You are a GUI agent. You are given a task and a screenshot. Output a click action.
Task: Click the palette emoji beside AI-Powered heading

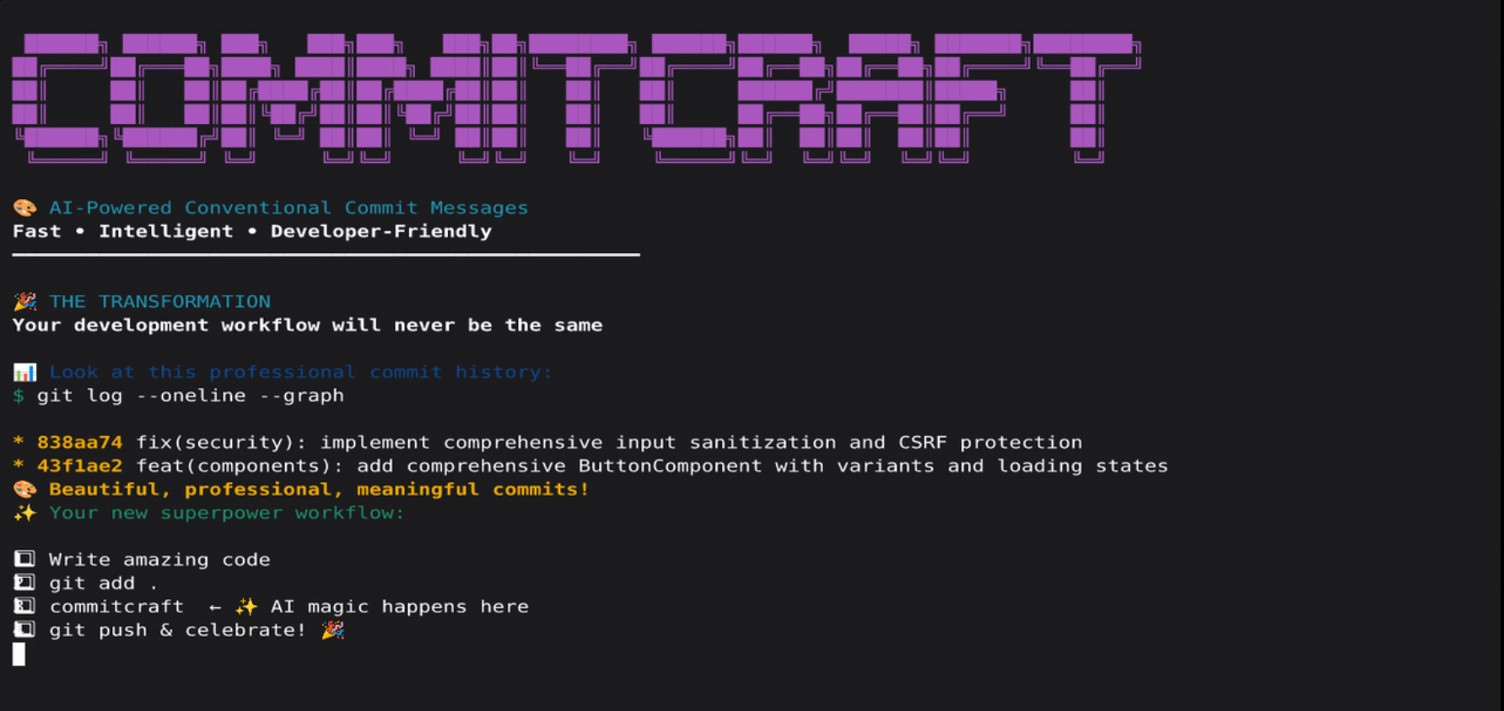[x=24, y=207]
